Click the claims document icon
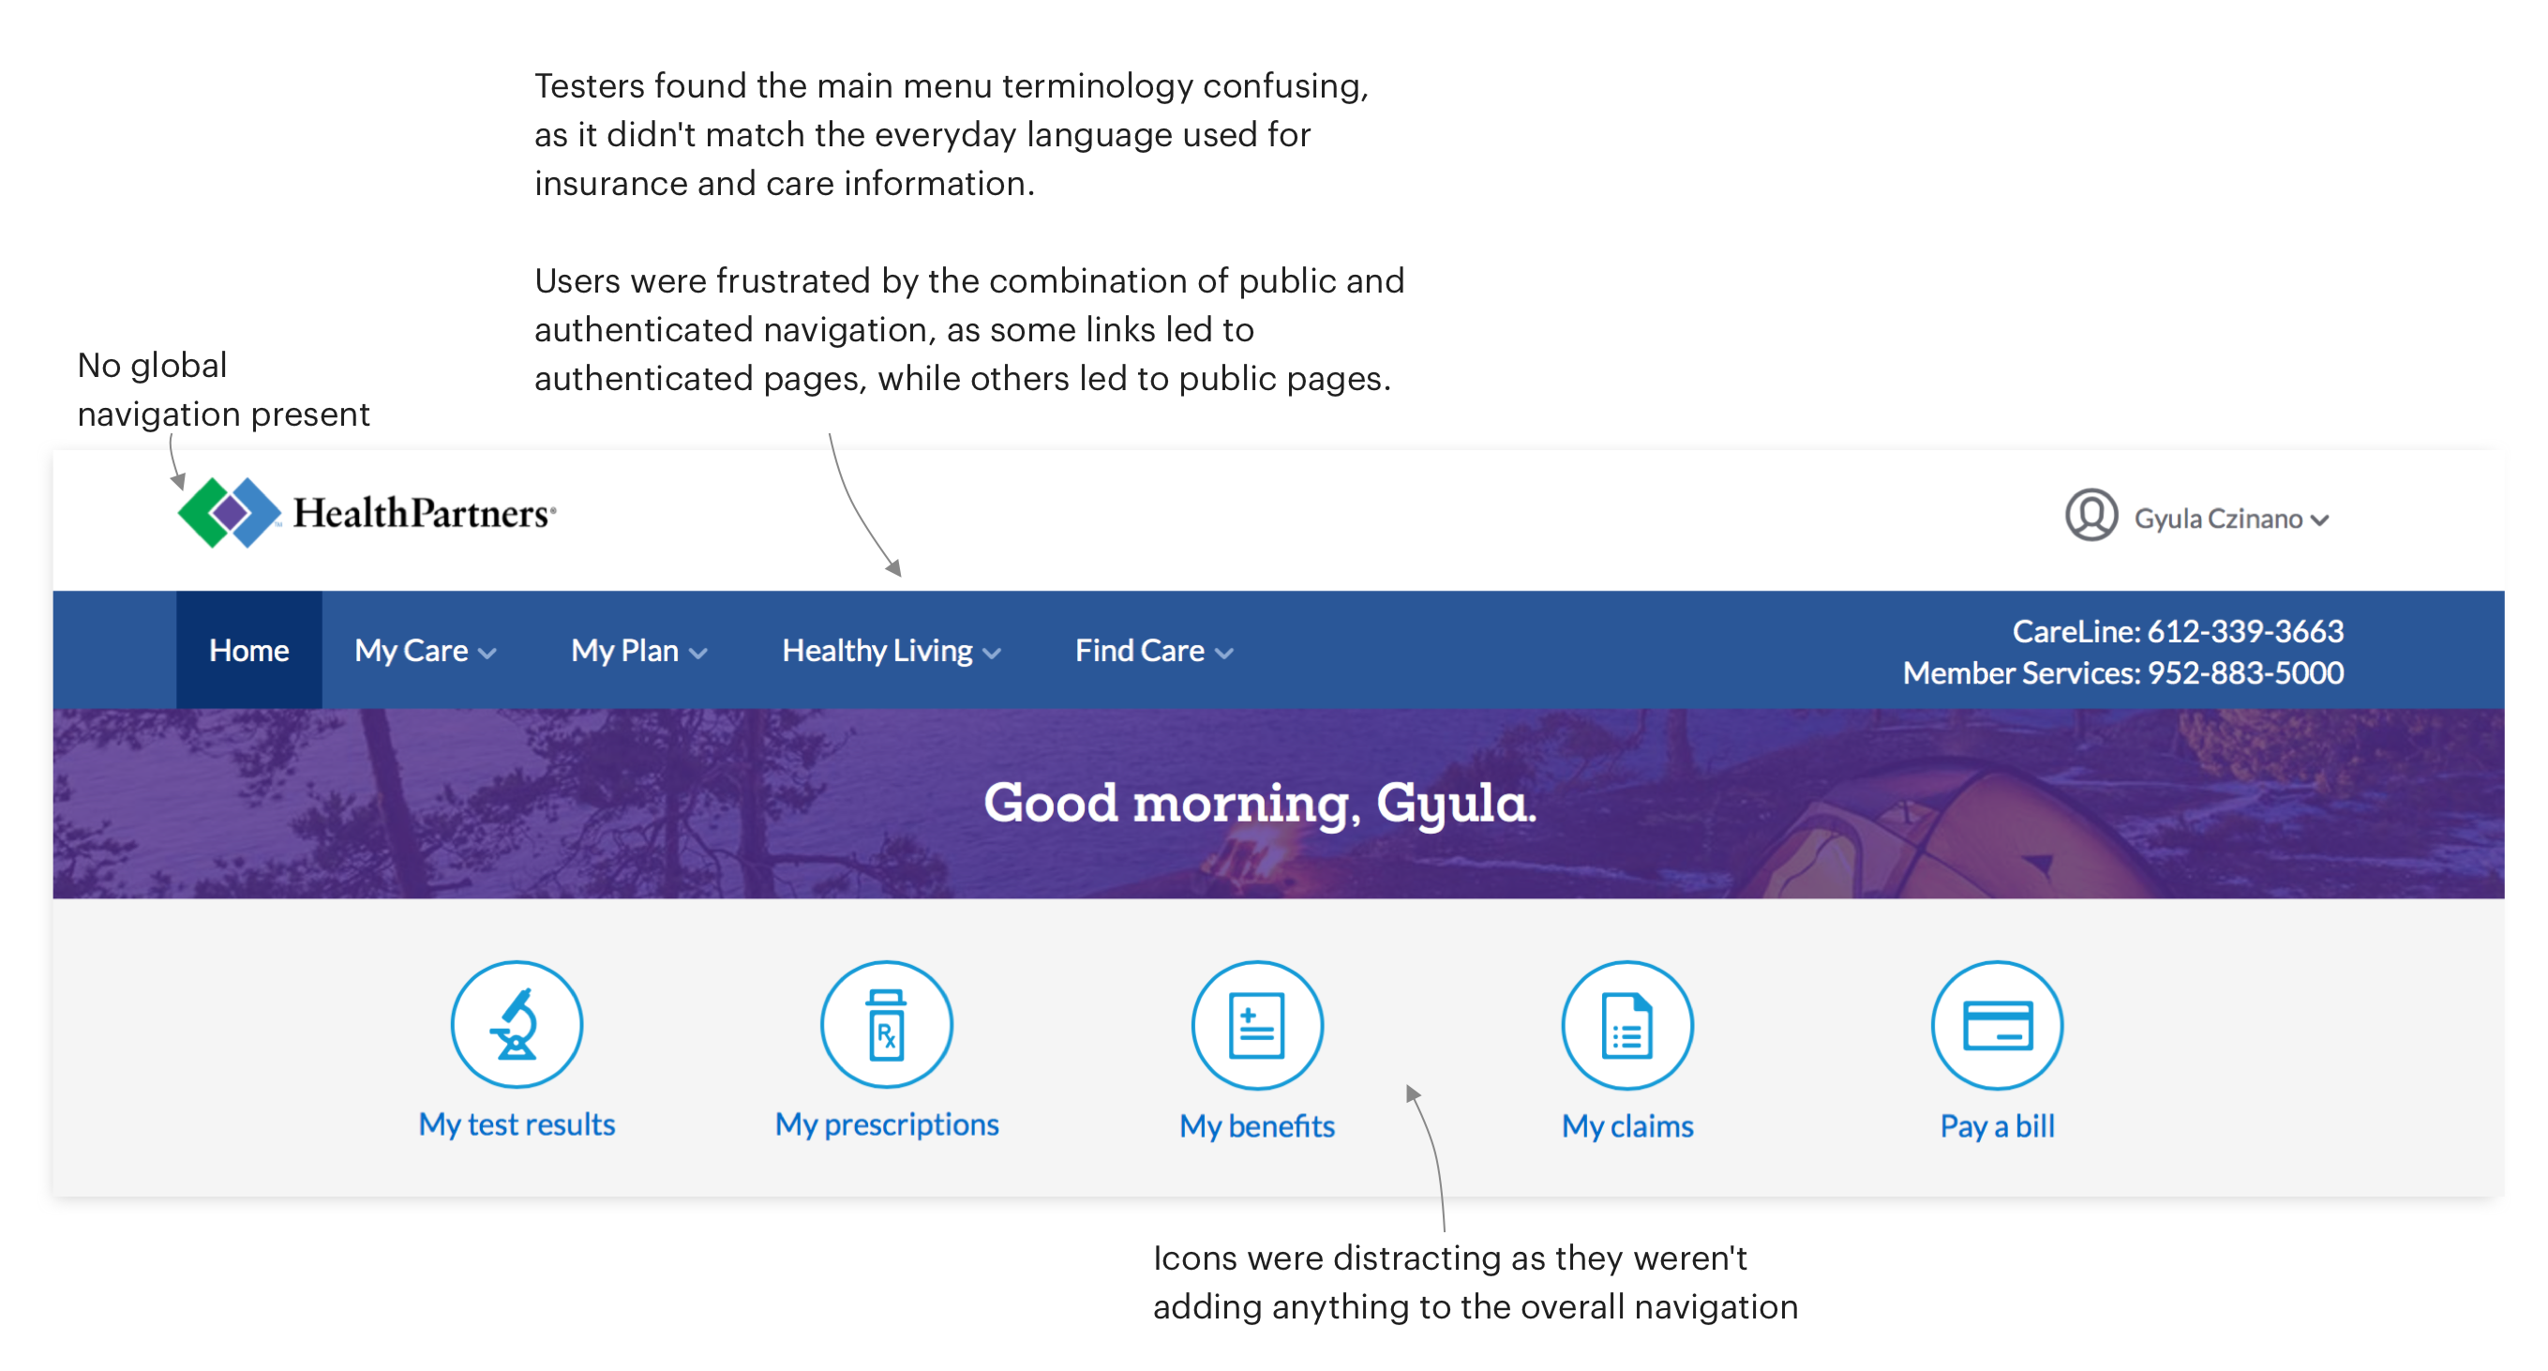Screen dimensions: 2548x1371 tap(1627, 1025)
